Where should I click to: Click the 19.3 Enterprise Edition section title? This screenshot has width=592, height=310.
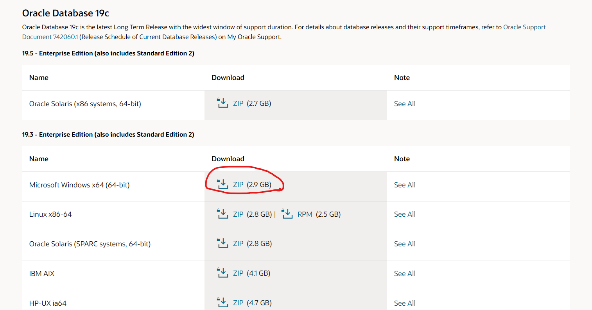point(108,135)
